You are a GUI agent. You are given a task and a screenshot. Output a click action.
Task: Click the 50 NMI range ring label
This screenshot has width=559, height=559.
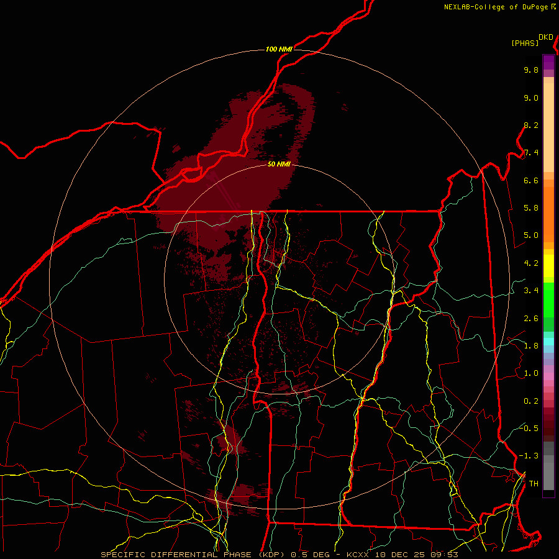[x=279, y=164]
